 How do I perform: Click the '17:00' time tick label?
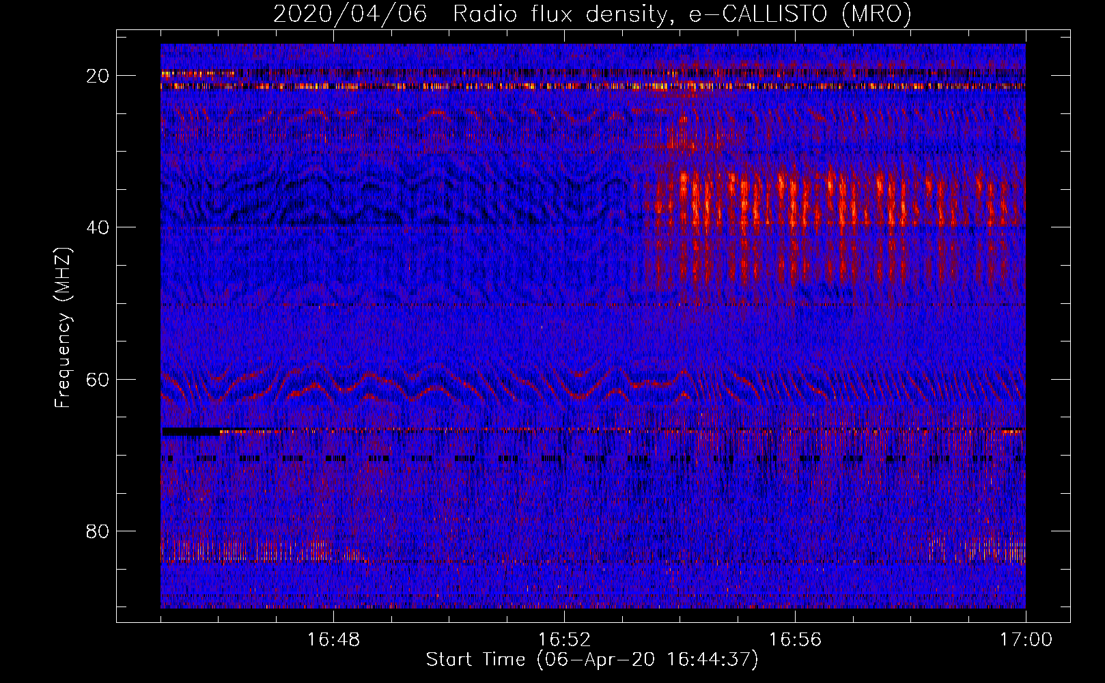click(1026, 640)
